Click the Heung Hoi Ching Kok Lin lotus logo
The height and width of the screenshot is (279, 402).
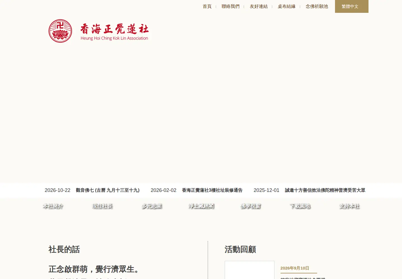pos(60,31)
